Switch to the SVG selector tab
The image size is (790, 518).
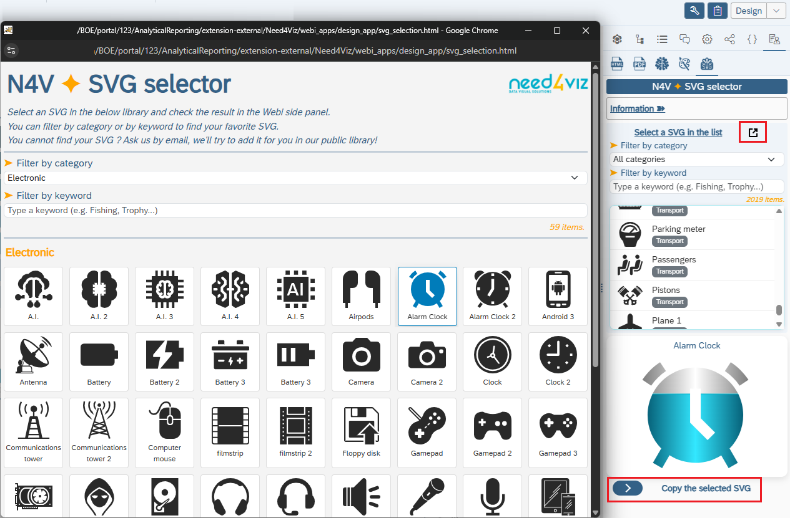707,64
